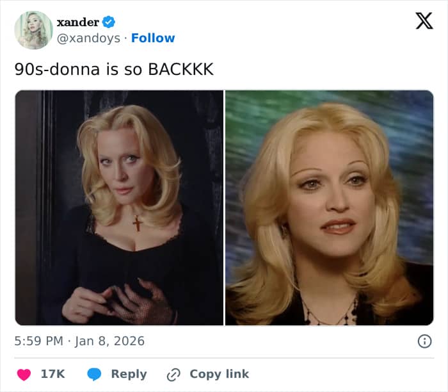The height and width of the screenshot is (392, 448).
Task: Open the left photo with cross necklace
Action: (119, 208)
